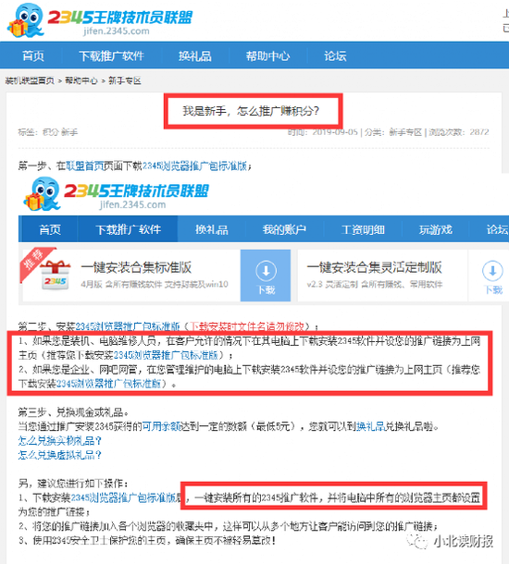Follow the 怎么兑换虚拟礼品? link
Screen dimensions: 509x564
pyautogui.click(x=60, y=455)
